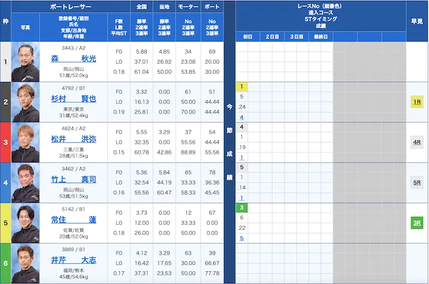The width and height of the screenshot is (429, 284).
Task: Click the yellow 1R early-view button
Action: click(417, 102)
